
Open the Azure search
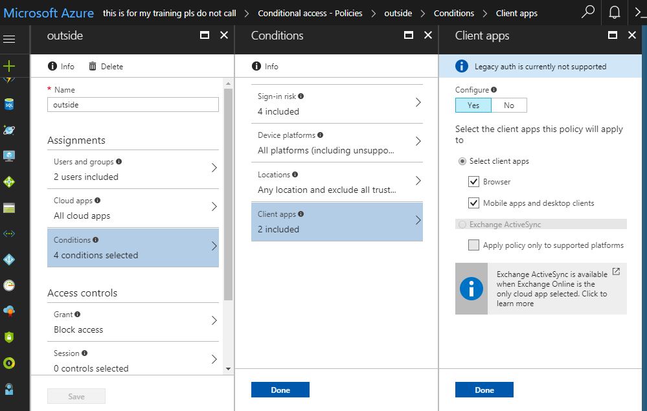[x=587, y=12]
